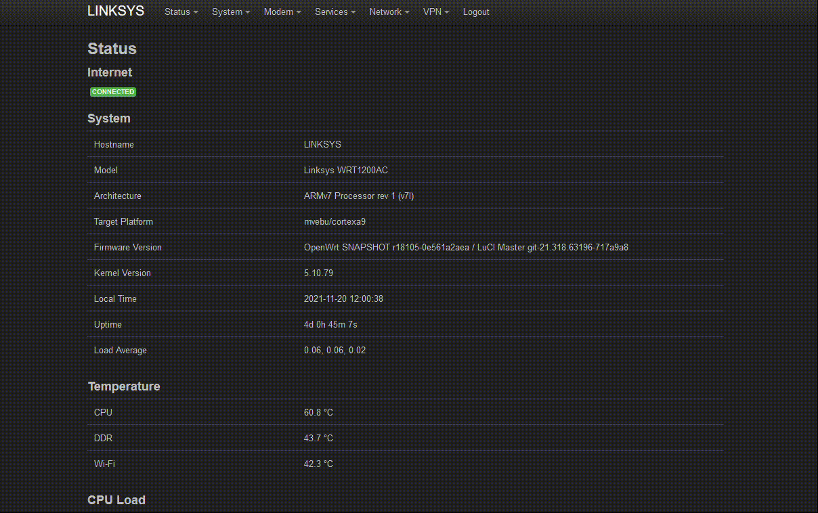Click the Local Time label

(115, 298)
